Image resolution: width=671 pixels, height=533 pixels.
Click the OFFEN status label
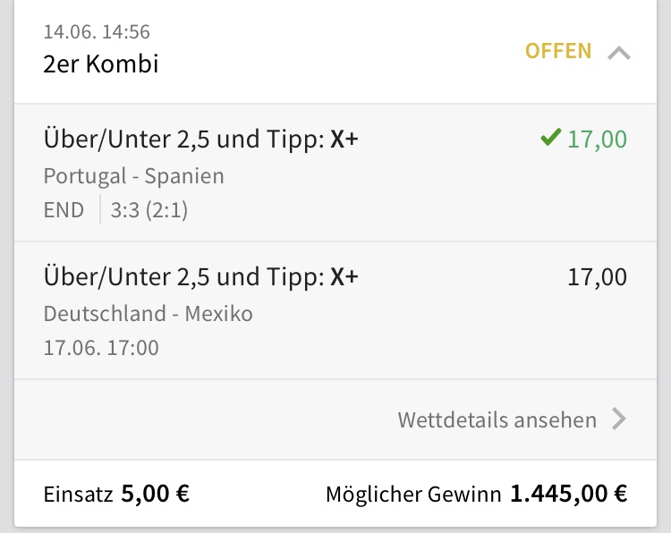[558, 51]
